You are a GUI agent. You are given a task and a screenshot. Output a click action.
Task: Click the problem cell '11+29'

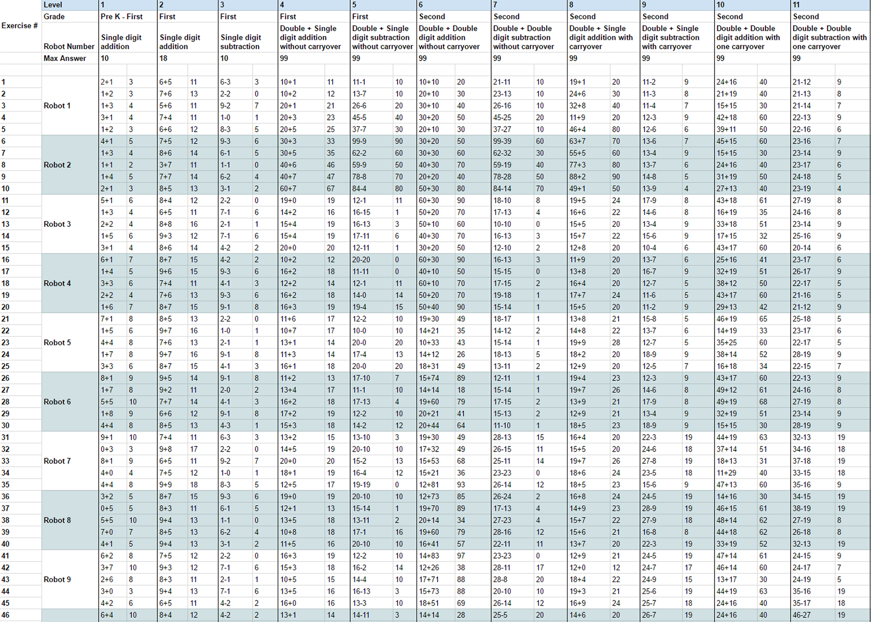pyautogui.click(x=735, y=473)
